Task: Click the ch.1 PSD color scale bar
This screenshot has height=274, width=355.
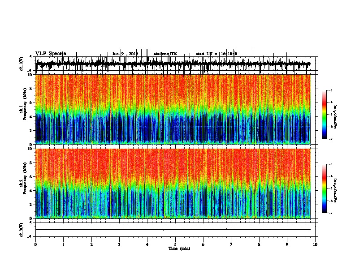Action: [324, 115]
